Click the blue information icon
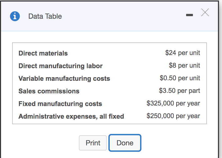 point(15,16)
